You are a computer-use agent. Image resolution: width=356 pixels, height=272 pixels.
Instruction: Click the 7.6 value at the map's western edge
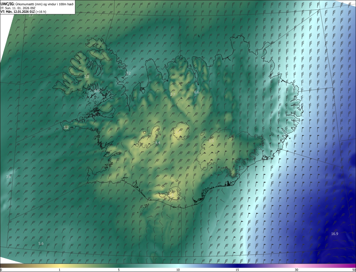8,177
